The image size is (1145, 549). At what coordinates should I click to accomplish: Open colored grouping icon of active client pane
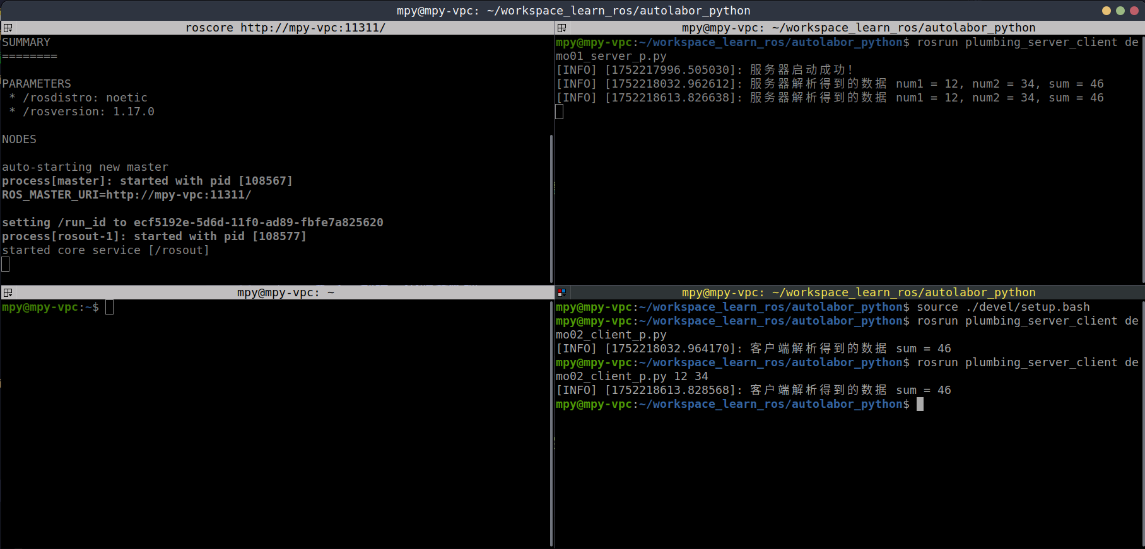[561, 292]
